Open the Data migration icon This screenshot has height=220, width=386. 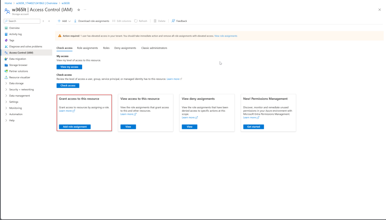(x=6, y=59)
